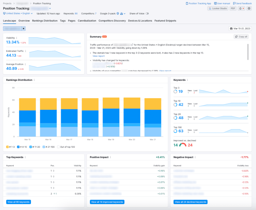256x210 pixels.
Task: Click the Visibility trend sparkline chart
Action: pyautogui.click(x=55, y=40)
